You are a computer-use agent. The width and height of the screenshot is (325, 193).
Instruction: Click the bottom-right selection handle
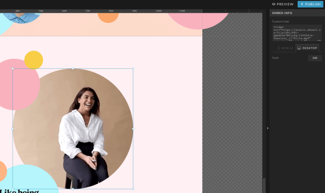point(133,189)
